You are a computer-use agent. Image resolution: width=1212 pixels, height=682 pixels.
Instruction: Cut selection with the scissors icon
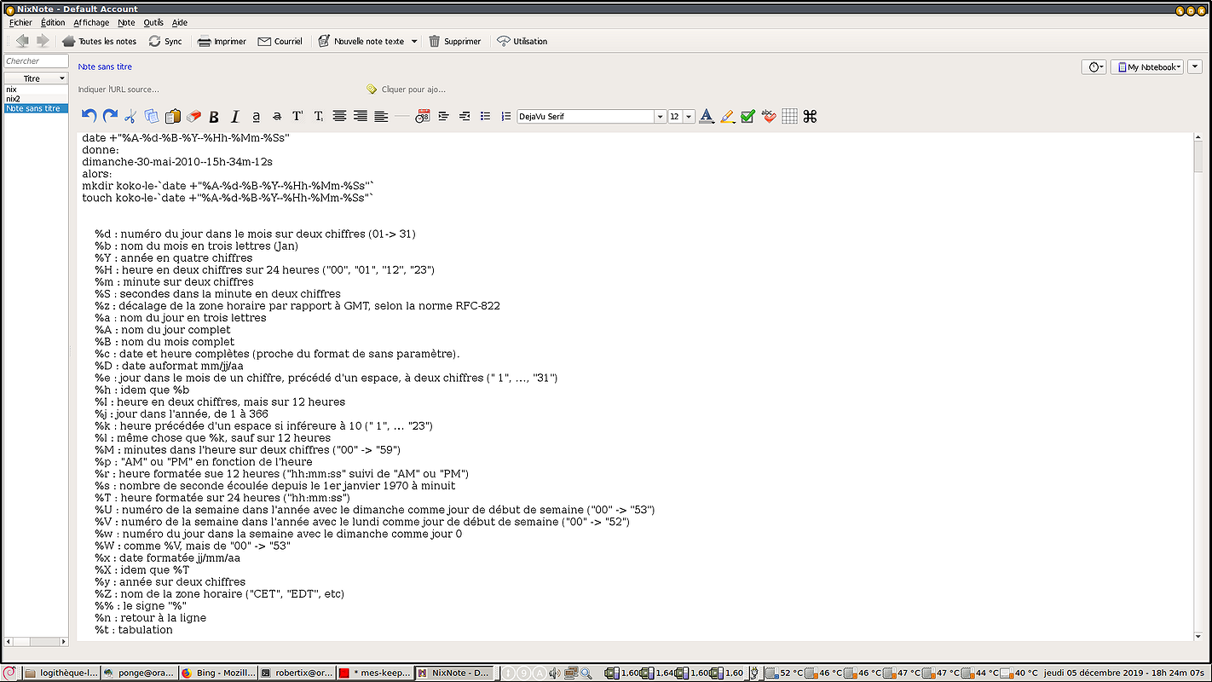[130, 116]
